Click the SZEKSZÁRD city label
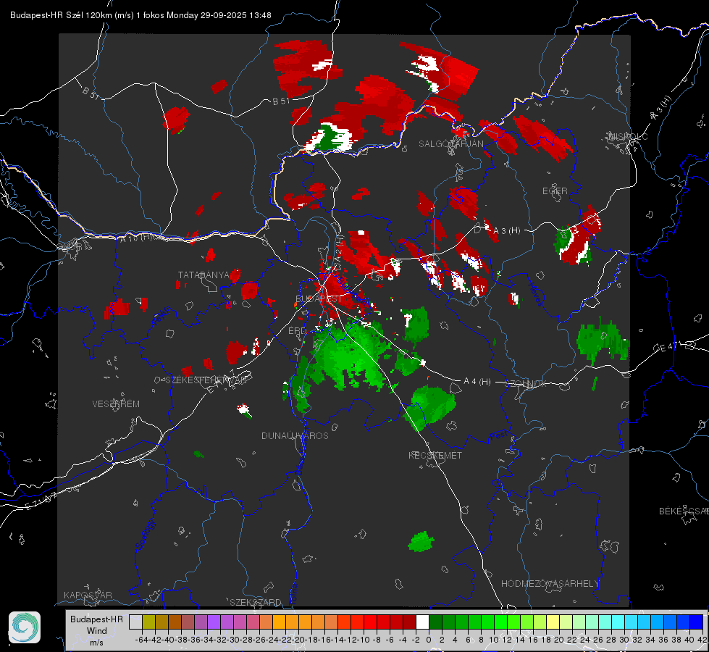The image size is (709, 652). [x=256, y=602]
